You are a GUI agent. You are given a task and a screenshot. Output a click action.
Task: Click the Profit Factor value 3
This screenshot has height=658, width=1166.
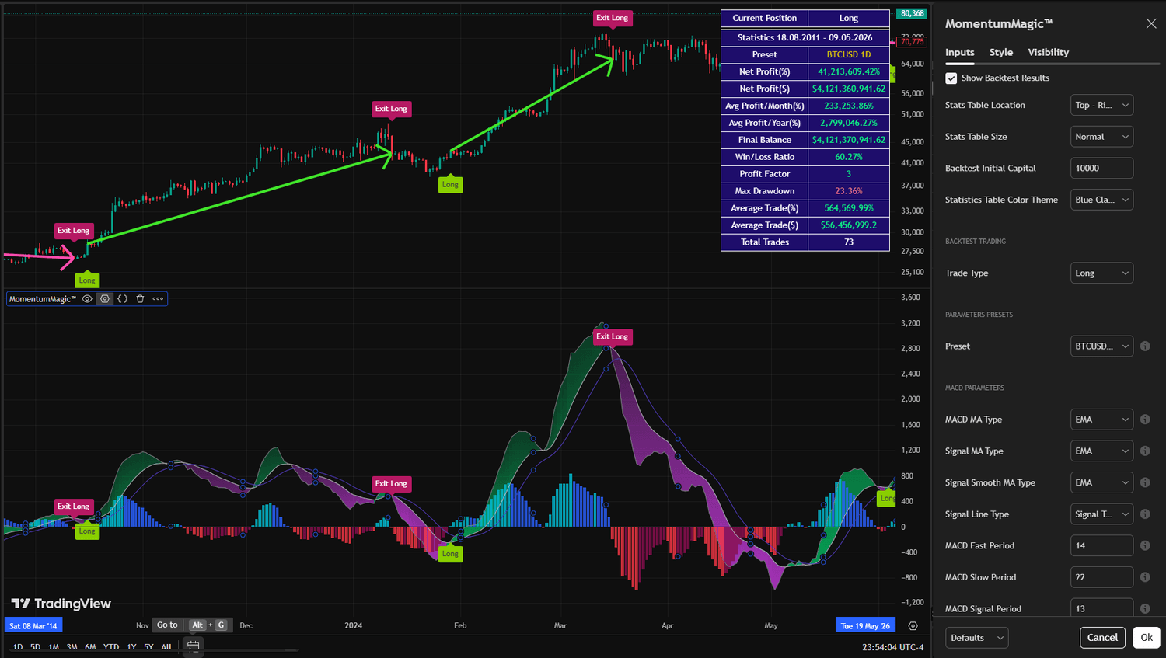pyautogui.click(x=849, y=174)
